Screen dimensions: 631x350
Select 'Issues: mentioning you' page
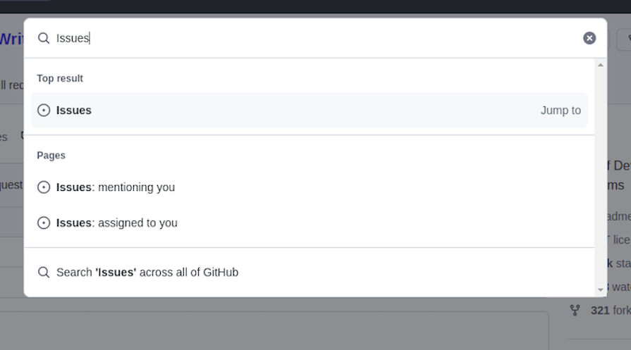coord(116,187)
